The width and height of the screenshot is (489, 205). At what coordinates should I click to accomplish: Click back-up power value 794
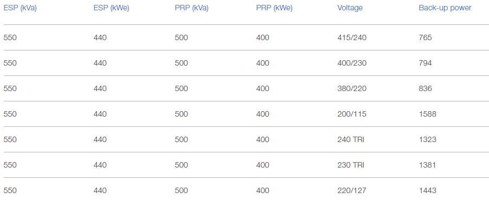(x=426, y=63)
